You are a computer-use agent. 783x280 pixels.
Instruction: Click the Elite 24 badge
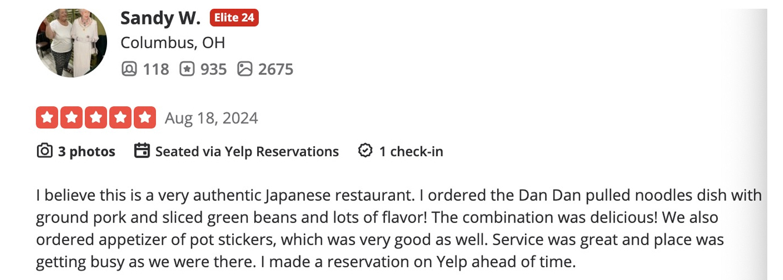pos(234,18)
